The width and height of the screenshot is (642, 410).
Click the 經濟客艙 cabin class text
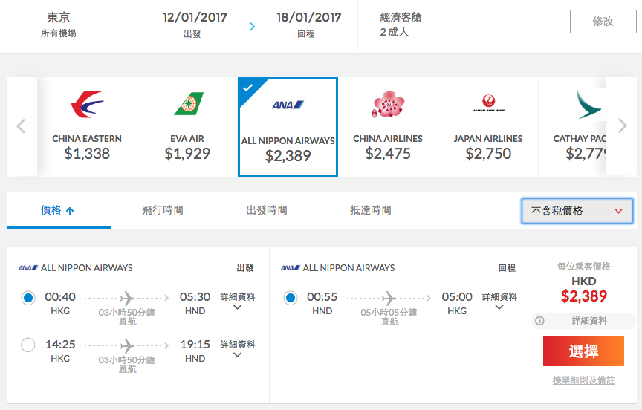401,17
